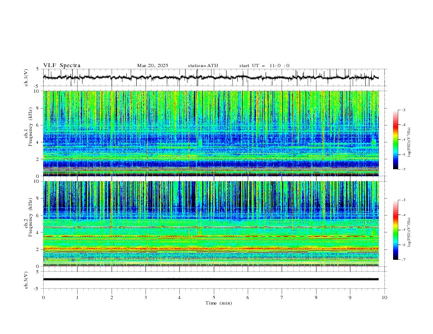Click the time axis tick label '0'
The height and width of the screenshot is (334, 433).
(x=43, y=297)
